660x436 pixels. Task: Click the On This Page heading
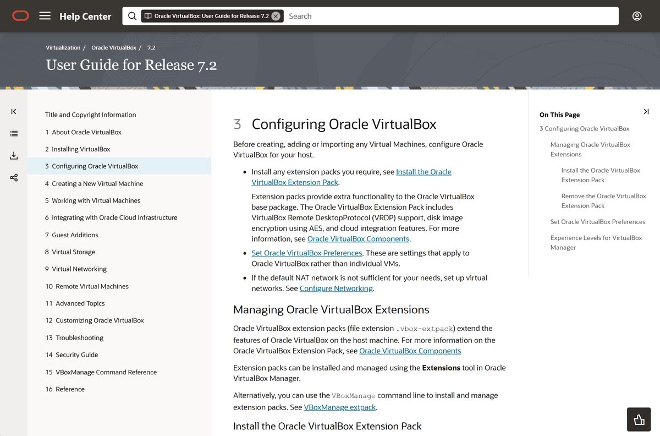(x=559, y=115)
